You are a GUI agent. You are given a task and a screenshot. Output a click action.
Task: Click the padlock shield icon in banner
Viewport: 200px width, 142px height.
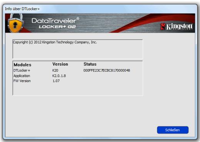(x=15, y=23)
